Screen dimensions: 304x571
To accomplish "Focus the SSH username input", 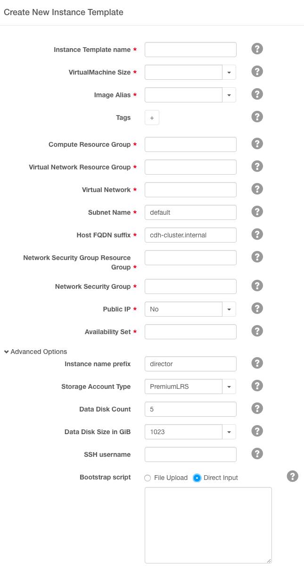I will [190, 454].
